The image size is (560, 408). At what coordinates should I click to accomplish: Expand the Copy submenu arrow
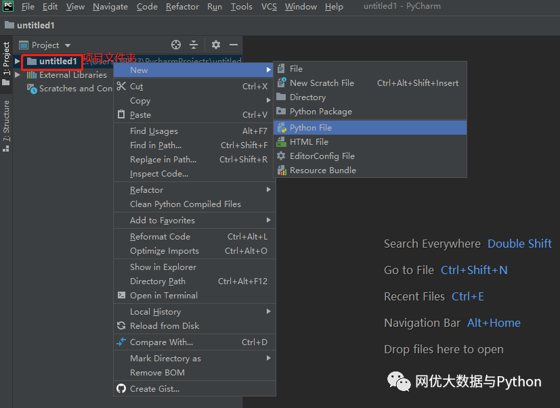pyautogui.click(x=269, y=100)
